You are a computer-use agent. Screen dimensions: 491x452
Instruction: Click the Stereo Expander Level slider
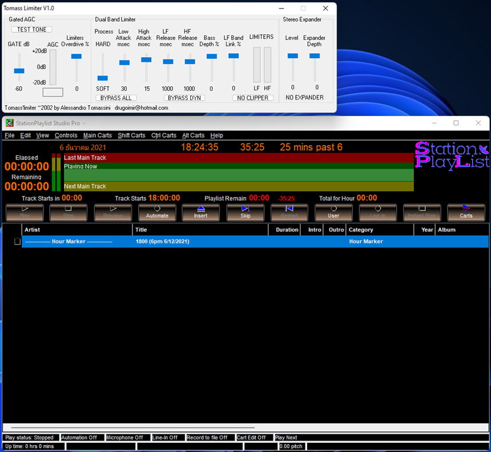point(293,56)
